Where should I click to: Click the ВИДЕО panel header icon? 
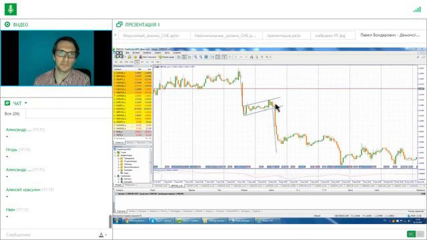click(7, 25)
